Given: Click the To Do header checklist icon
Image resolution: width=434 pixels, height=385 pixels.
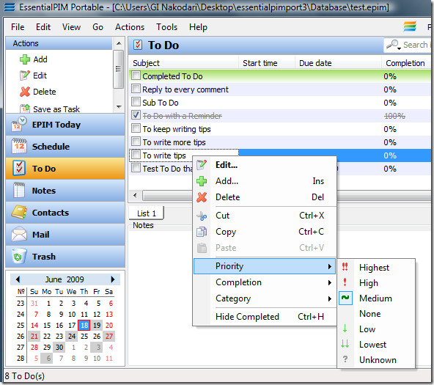Looking at the screenshot, I should (x=138, y=45).
